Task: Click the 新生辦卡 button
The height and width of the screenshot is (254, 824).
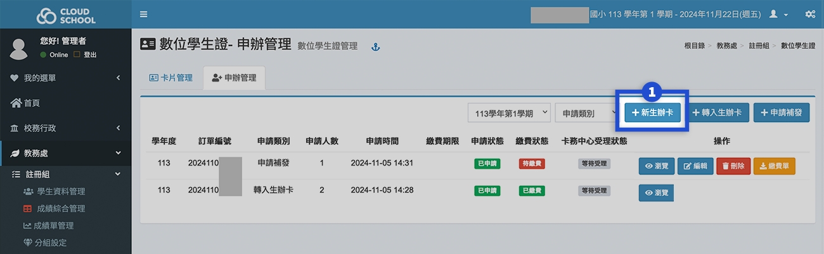Action: tap(652, 113)
